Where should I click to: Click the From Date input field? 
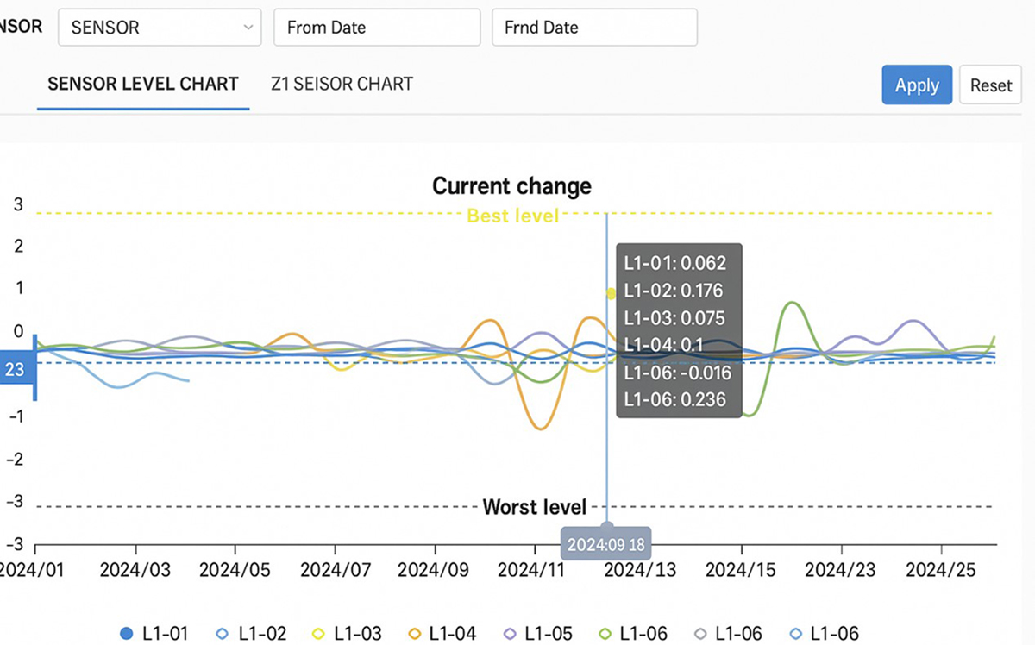click(x=377, y=28)
